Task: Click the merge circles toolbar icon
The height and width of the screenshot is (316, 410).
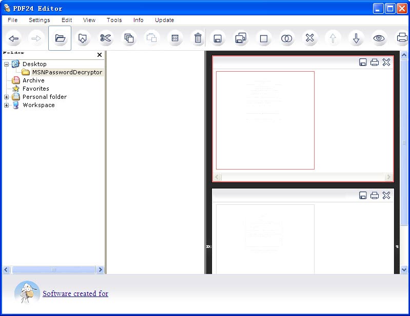Action: (x=286, y=38)
